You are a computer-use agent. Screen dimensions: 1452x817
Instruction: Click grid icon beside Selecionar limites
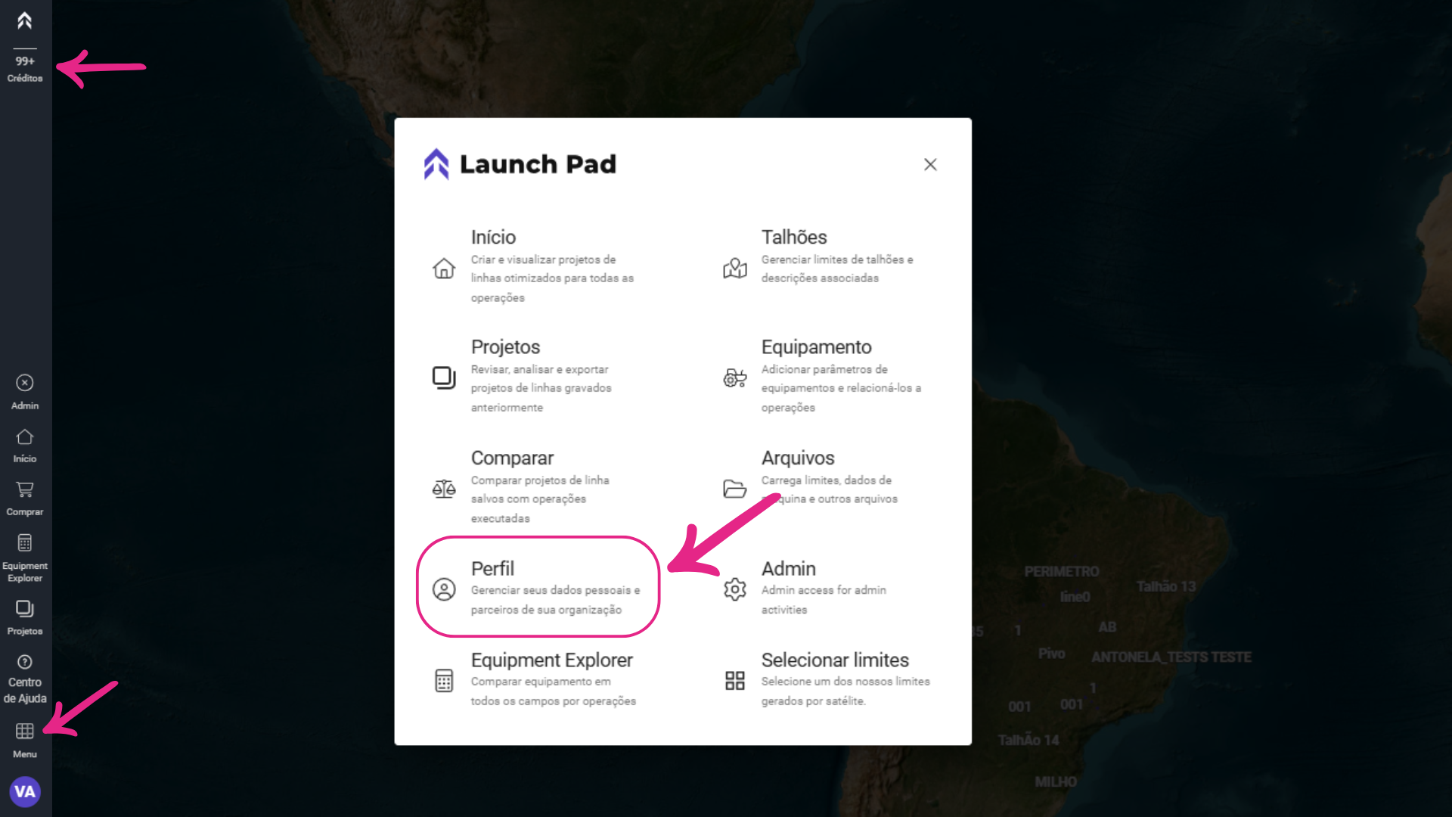click(735, 681)
